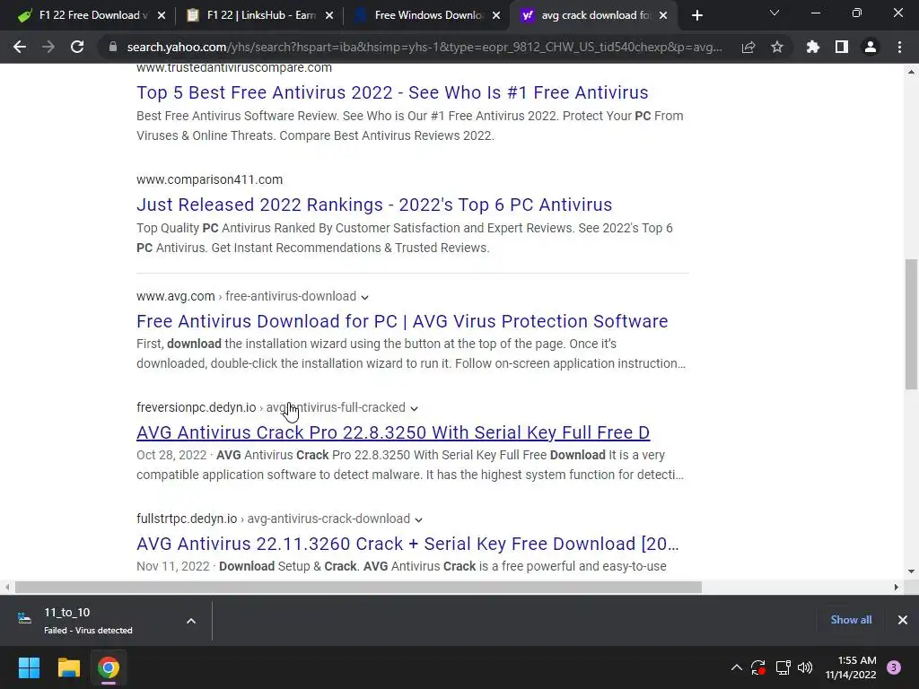Click Show all downloads
919x689 pixels.
(851, 620)
